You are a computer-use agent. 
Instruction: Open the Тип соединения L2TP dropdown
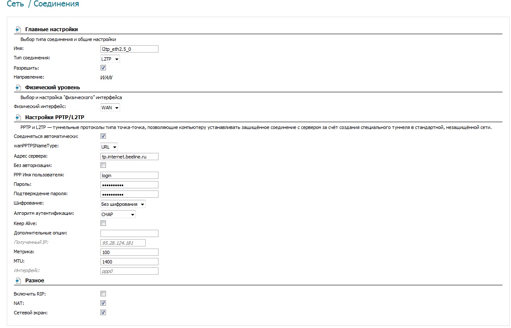point(110,59)
